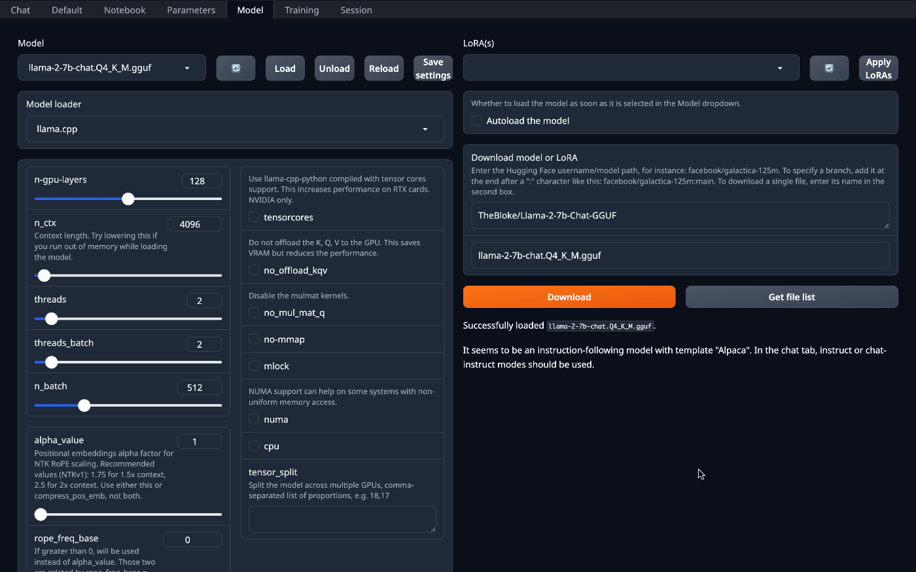
Task: Get file list for the repository
Action: click(792, 297)
